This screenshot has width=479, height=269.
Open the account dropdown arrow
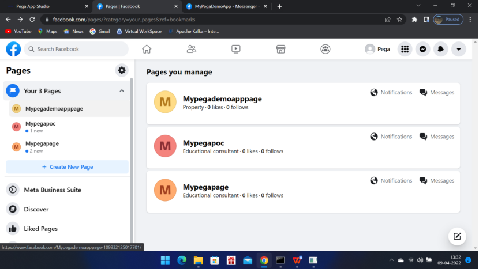(x=459, y=49)
